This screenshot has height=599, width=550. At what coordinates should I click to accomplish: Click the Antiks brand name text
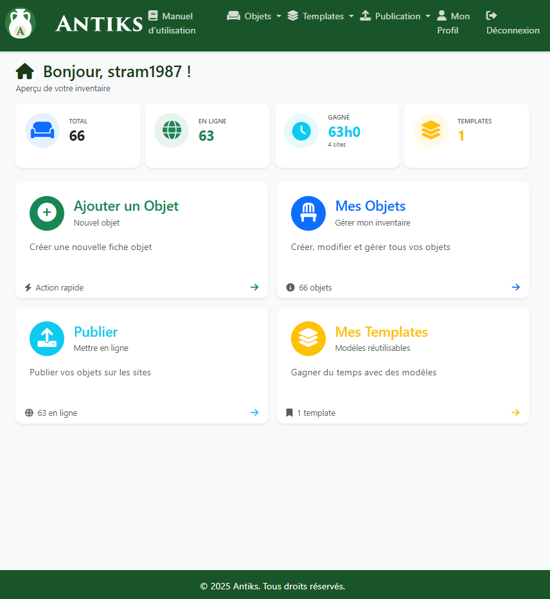pos(99,24)
